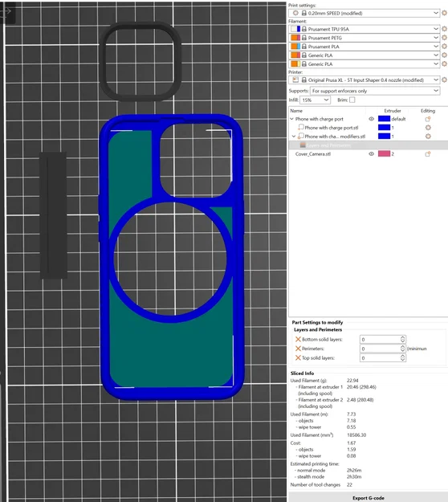
Task: Toggle visibility of Phone with charge port
Action: 371,119
